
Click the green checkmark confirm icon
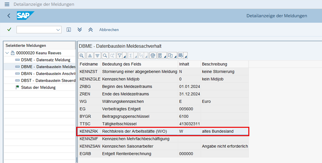[9, 30]
